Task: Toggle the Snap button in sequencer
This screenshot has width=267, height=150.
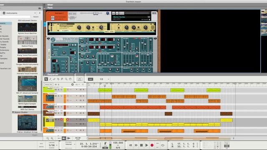Action: click(x=91, y=79)
